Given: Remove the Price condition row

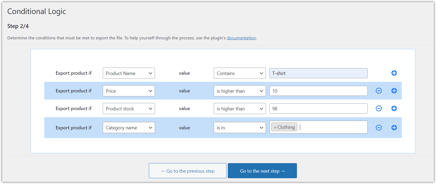Looking at the screenshot, I should [x=379, y=91].
